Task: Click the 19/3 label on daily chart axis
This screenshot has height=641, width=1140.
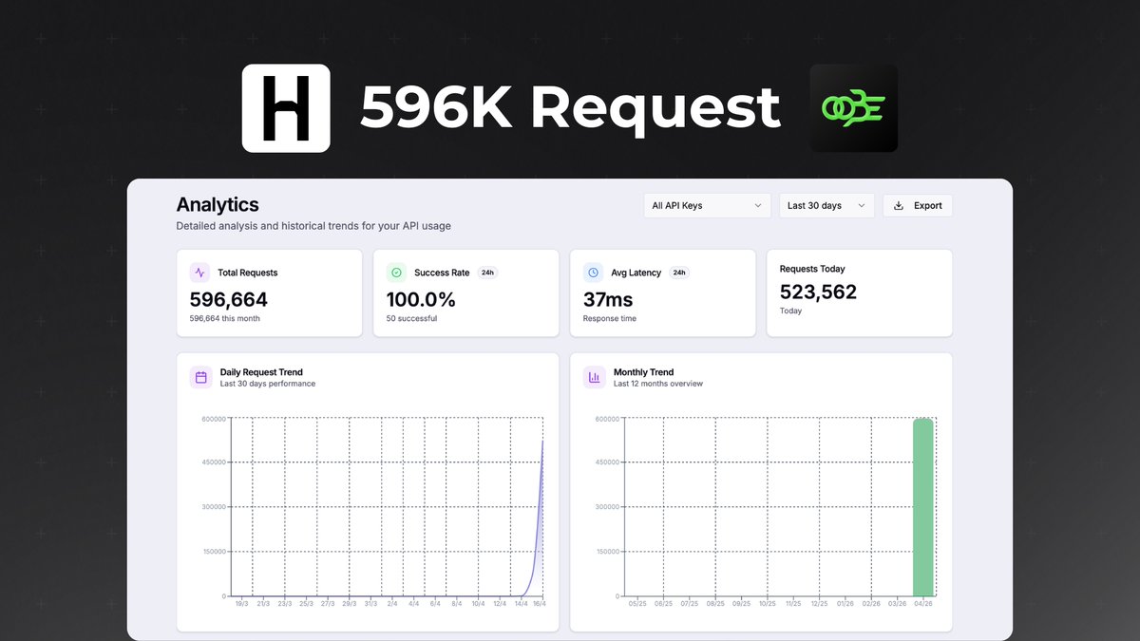Action: (x=241, y=603)
